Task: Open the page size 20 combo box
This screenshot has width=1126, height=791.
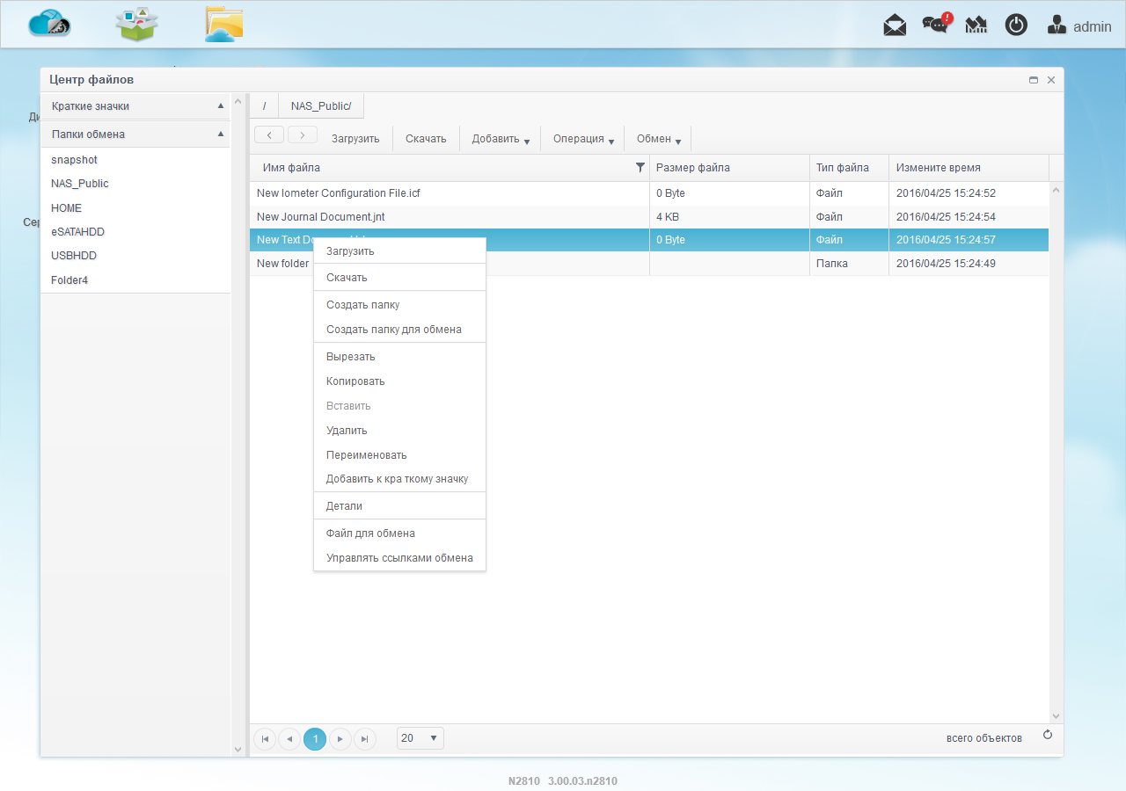Action: 420,738
